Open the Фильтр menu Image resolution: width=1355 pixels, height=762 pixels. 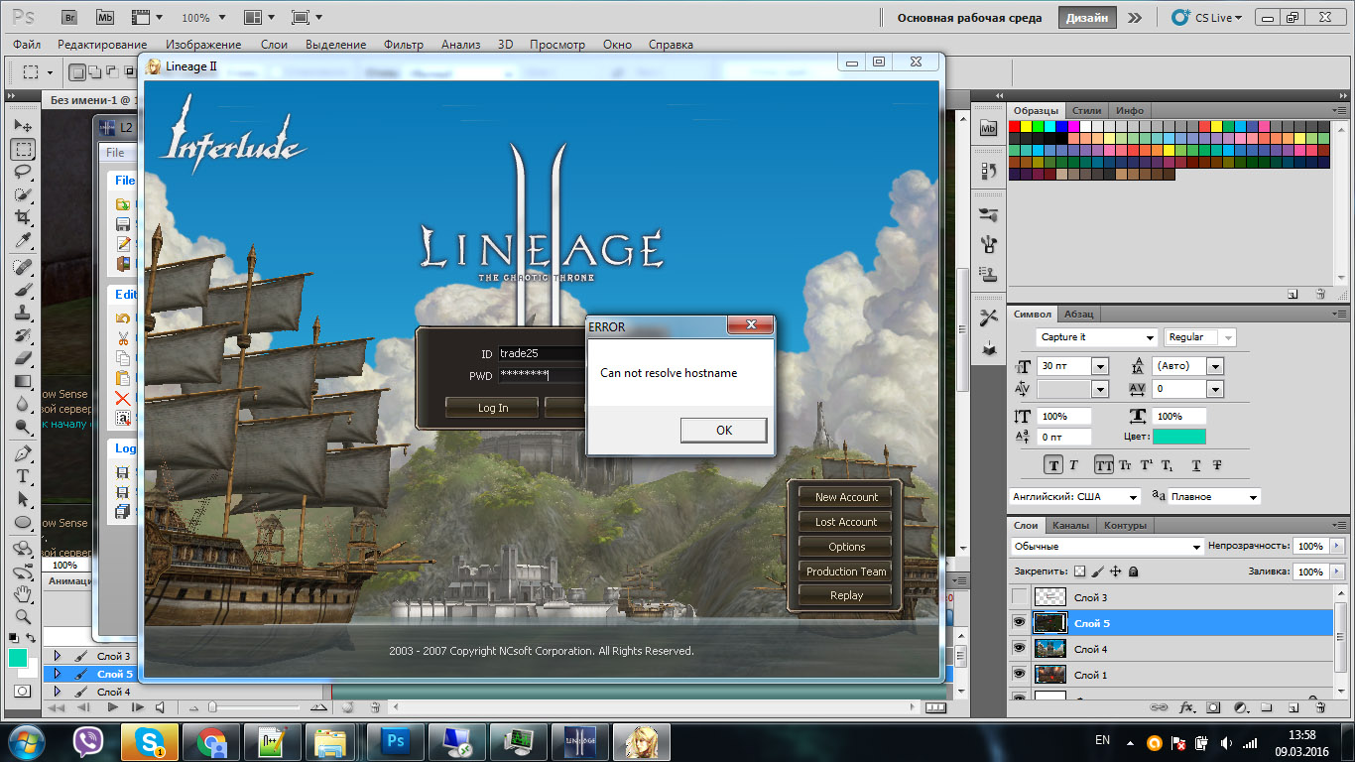coord(403,45)
